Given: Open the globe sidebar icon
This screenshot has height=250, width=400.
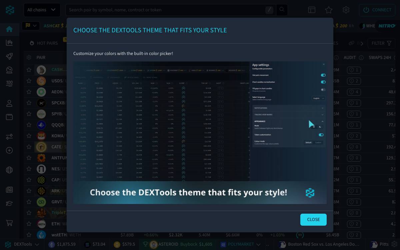Looking at the screenshot, I should pyautogui.click(x=9, y=170).
